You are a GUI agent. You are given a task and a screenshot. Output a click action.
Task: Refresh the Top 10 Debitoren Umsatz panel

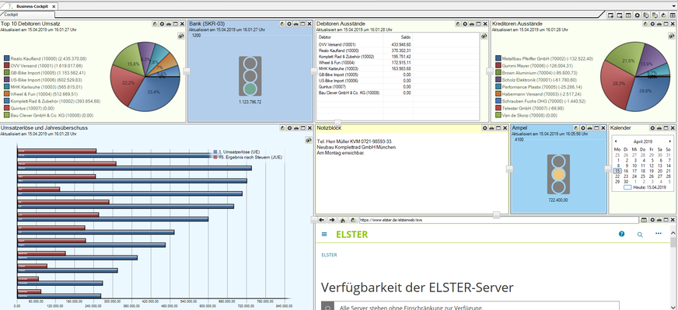[x=155, y=24]
